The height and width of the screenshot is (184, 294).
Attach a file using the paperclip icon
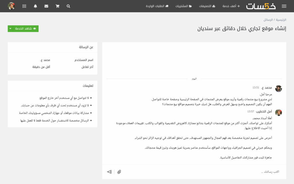click(119, 172)
